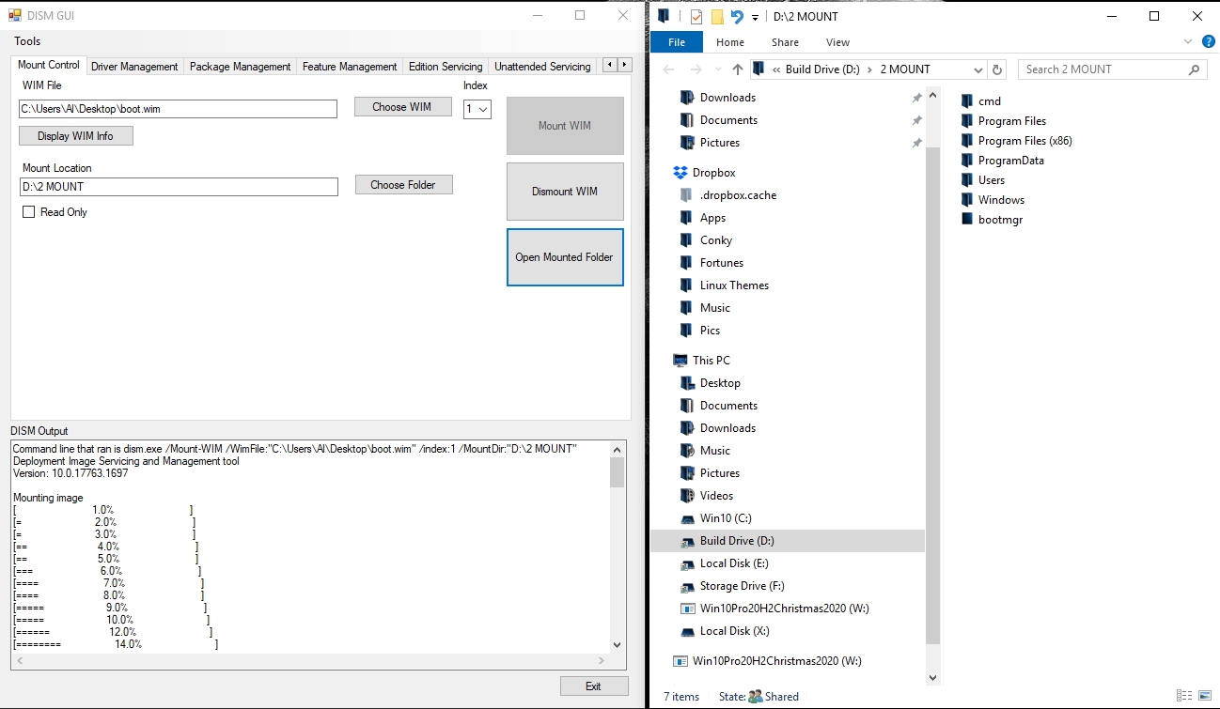The image size is (1220, 709).
Task: Click the This PC icon in the navigation pane
Action: [681, 361]
